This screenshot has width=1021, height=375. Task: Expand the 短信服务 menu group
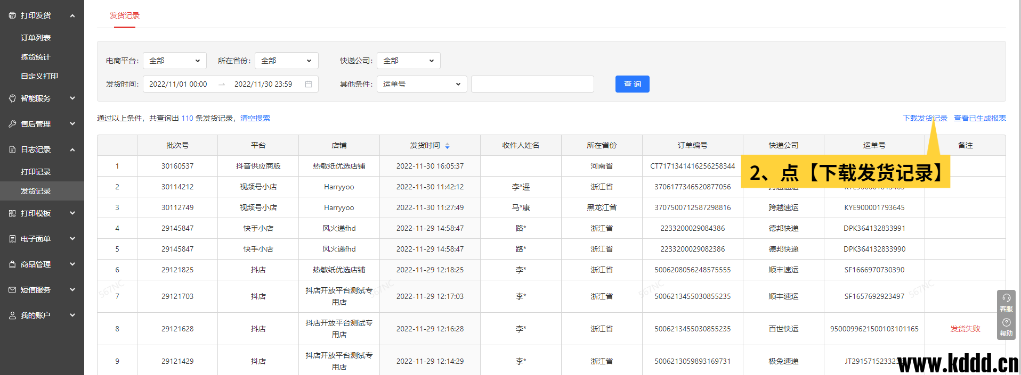pos(72,290)
